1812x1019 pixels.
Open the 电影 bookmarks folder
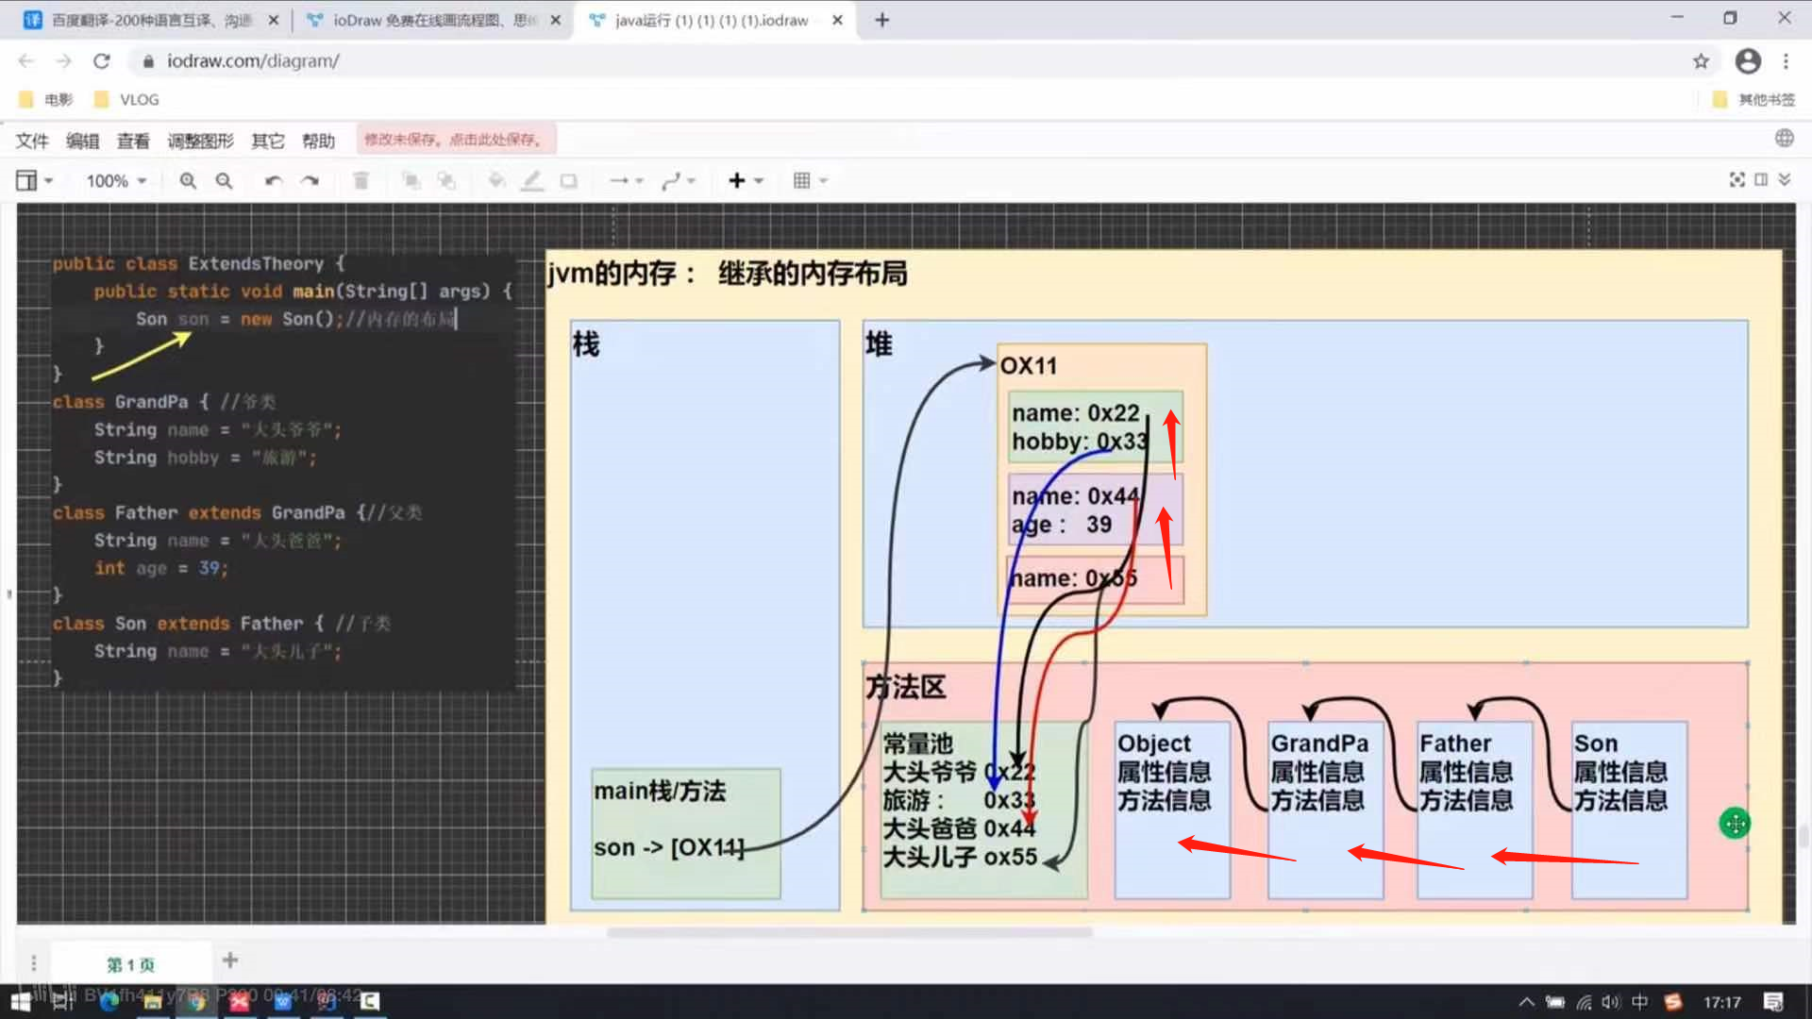45,99
